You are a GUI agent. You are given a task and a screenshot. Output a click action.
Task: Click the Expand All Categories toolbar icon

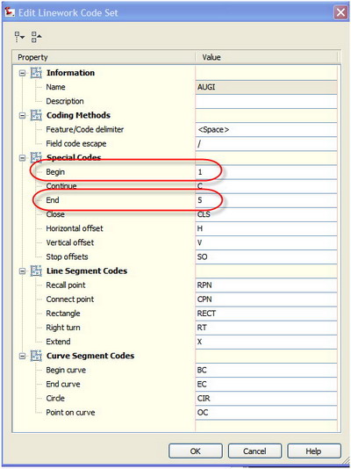click(19, 37)
